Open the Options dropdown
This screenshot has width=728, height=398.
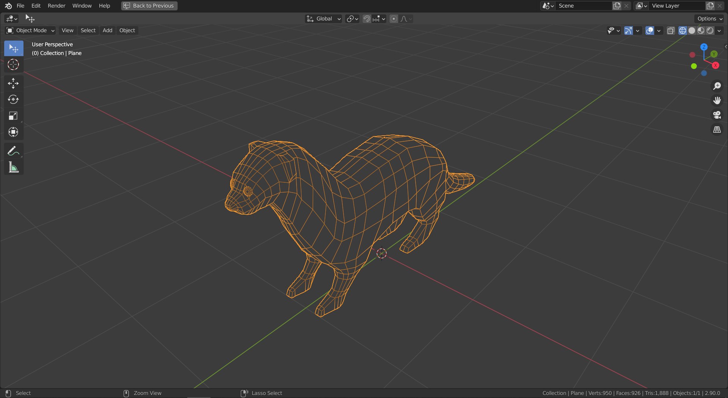(x=710, y=19)
